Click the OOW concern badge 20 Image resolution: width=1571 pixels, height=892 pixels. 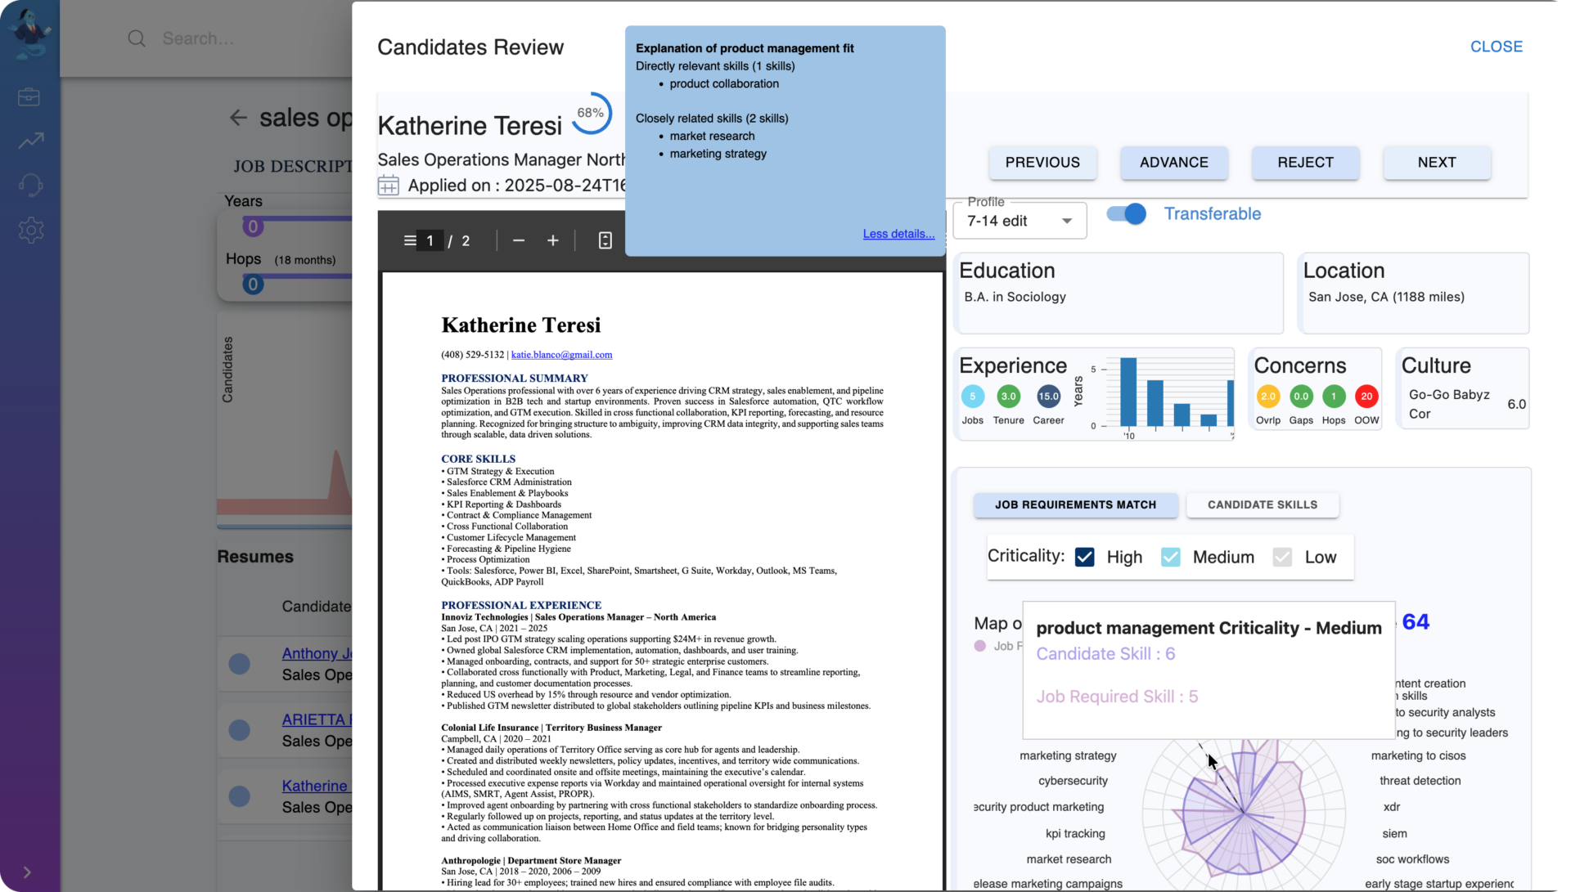[1366, 397]
